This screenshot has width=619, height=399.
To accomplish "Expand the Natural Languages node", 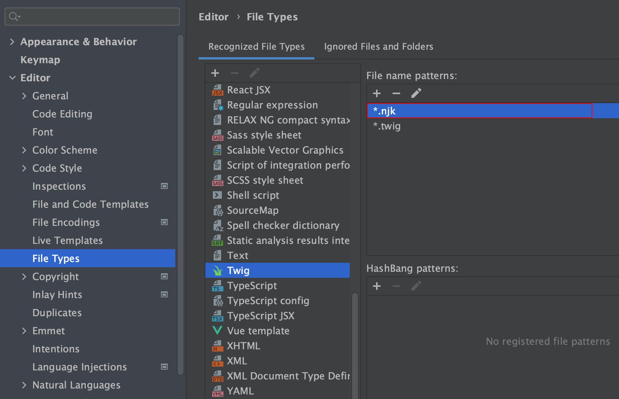I will pos(24,385).
